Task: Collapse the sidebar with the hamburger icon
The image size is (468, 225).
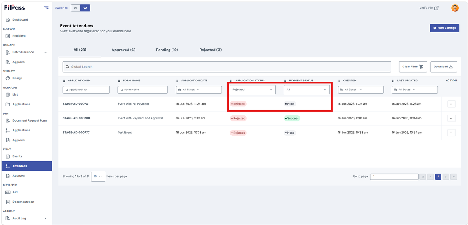Action: [x=46, y=7]
